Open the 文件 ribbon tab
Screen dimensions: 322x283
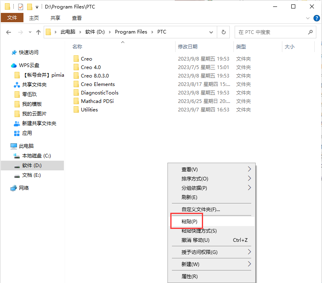12,18
